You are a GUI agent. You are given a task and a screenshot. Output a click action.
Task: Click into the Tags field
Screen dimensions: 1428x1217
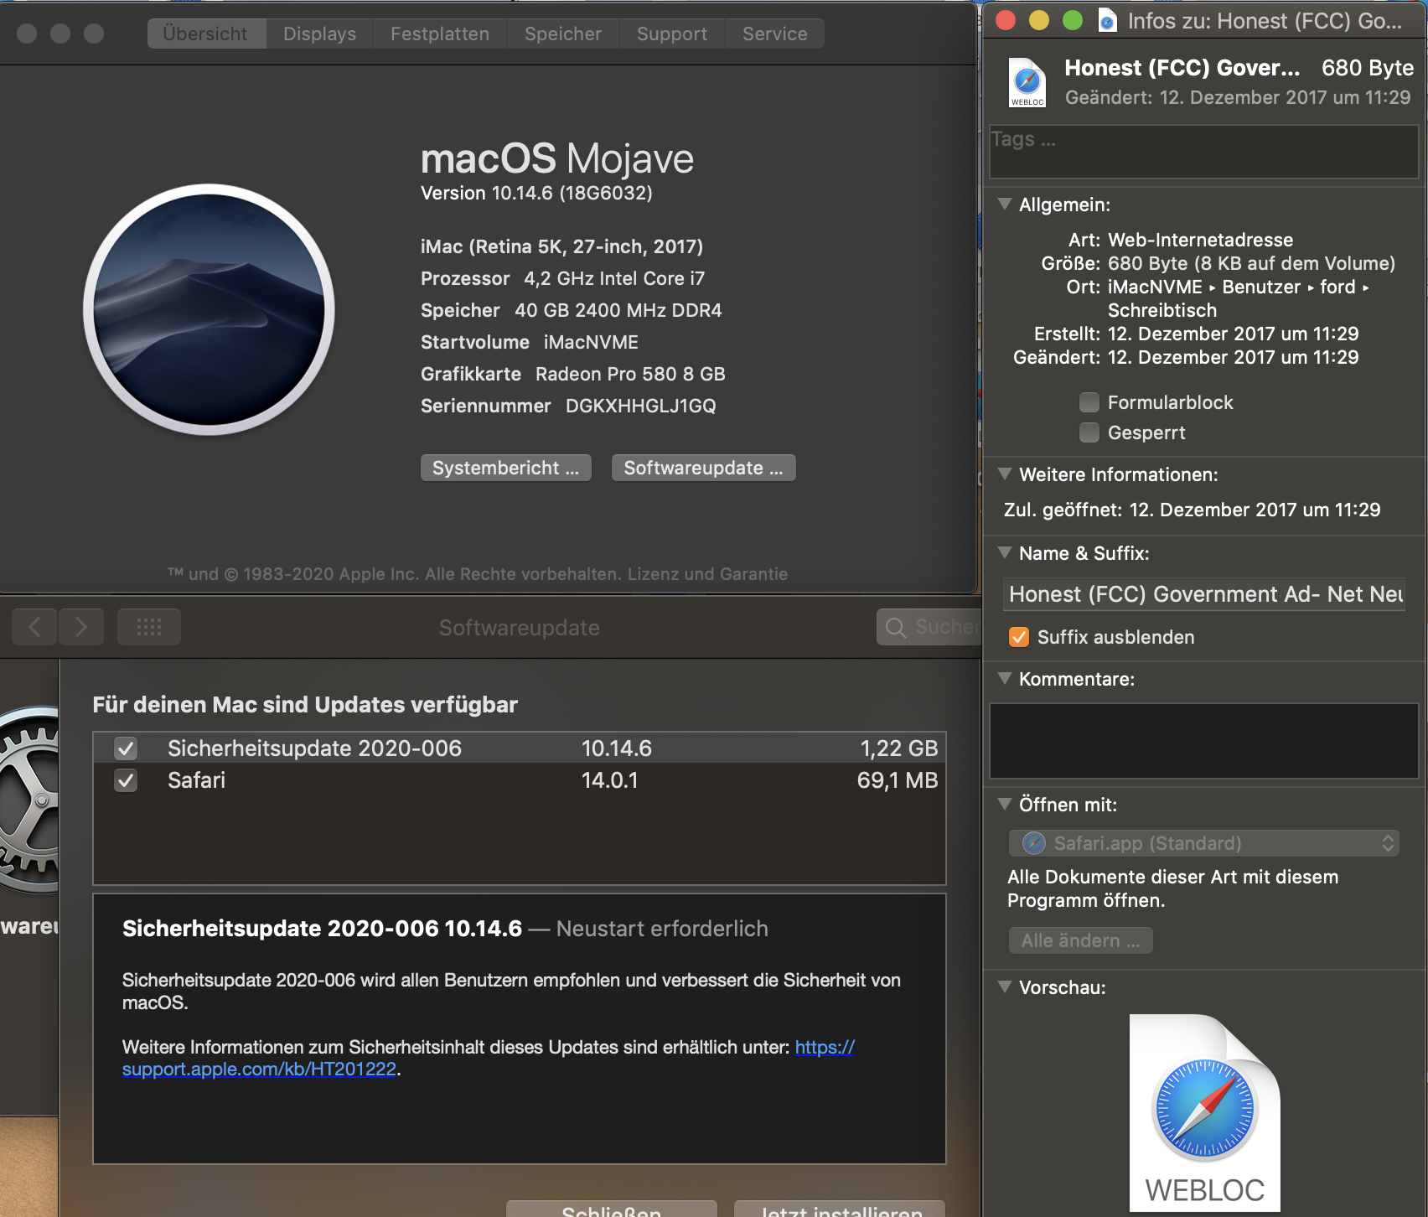(x=1203, y=152)
